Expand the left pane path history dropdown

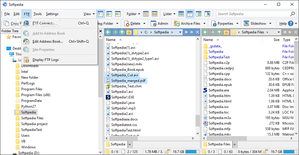pos(180,32)
